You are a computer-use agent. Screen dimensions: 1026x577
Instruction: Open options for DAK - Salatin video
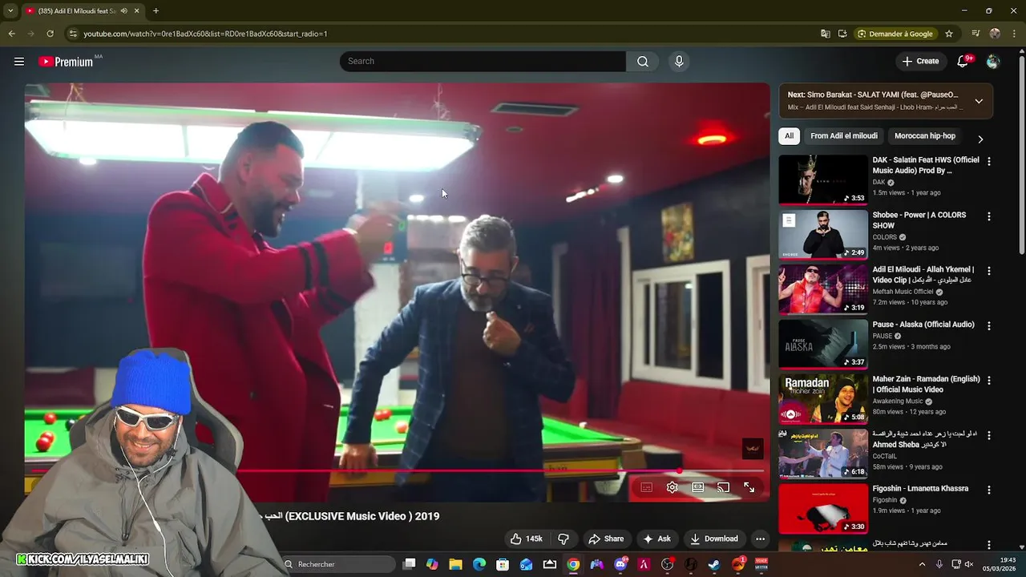tap(988, 161)
